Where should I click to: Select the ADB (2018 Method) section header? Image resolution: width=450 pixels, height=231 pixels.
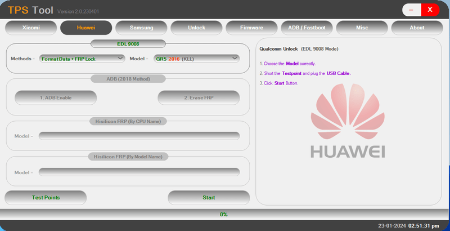(128, 79)
